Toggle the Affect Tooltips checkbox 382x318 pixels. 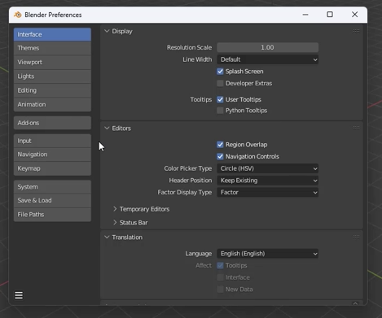coord(220,265)
